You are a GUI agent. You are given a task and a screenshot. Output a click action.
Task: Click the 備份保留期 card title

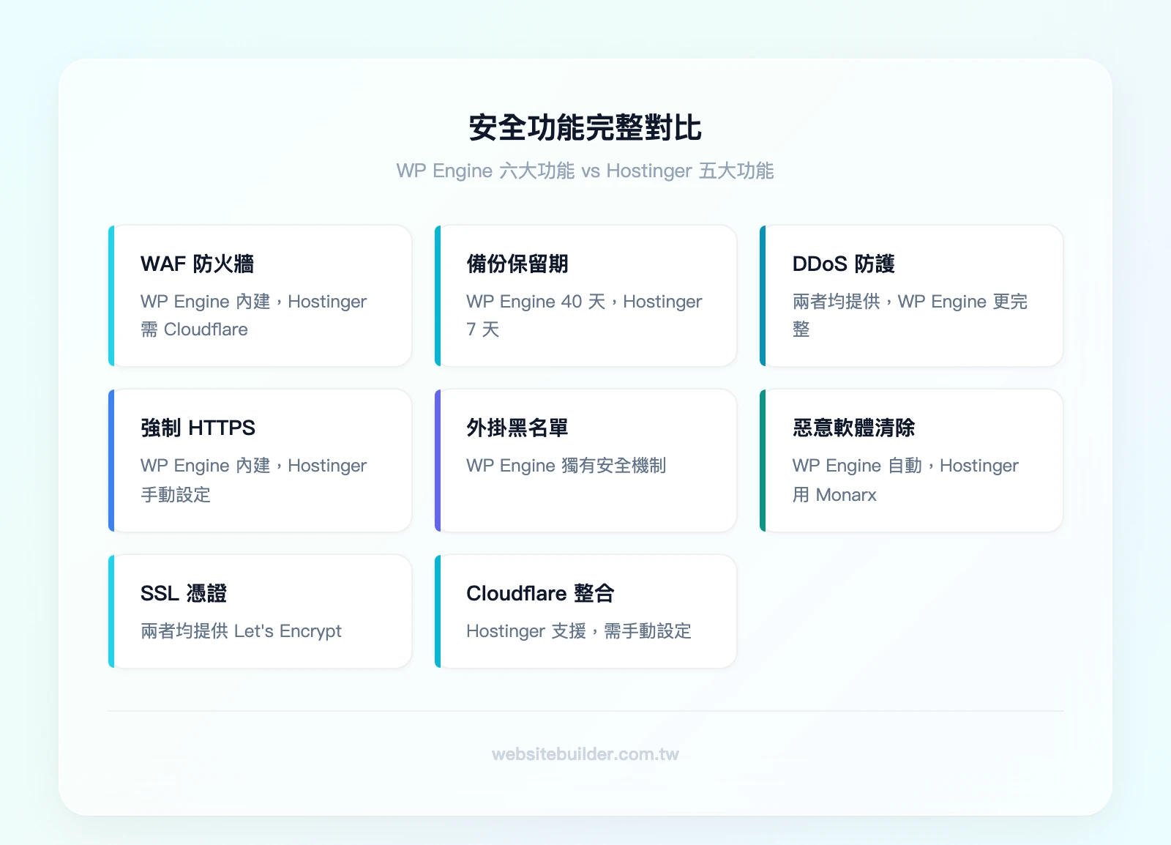[x=517, y=264]
